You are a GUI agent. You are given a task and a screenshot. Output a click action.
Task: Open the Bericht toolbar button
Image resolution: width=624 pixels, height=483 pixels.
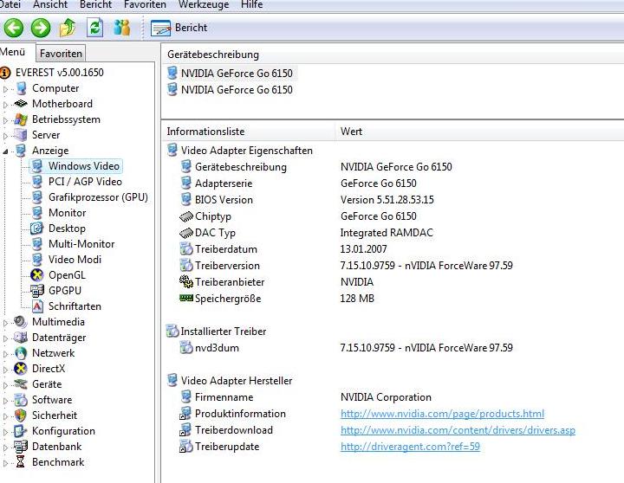pos(179,28)
